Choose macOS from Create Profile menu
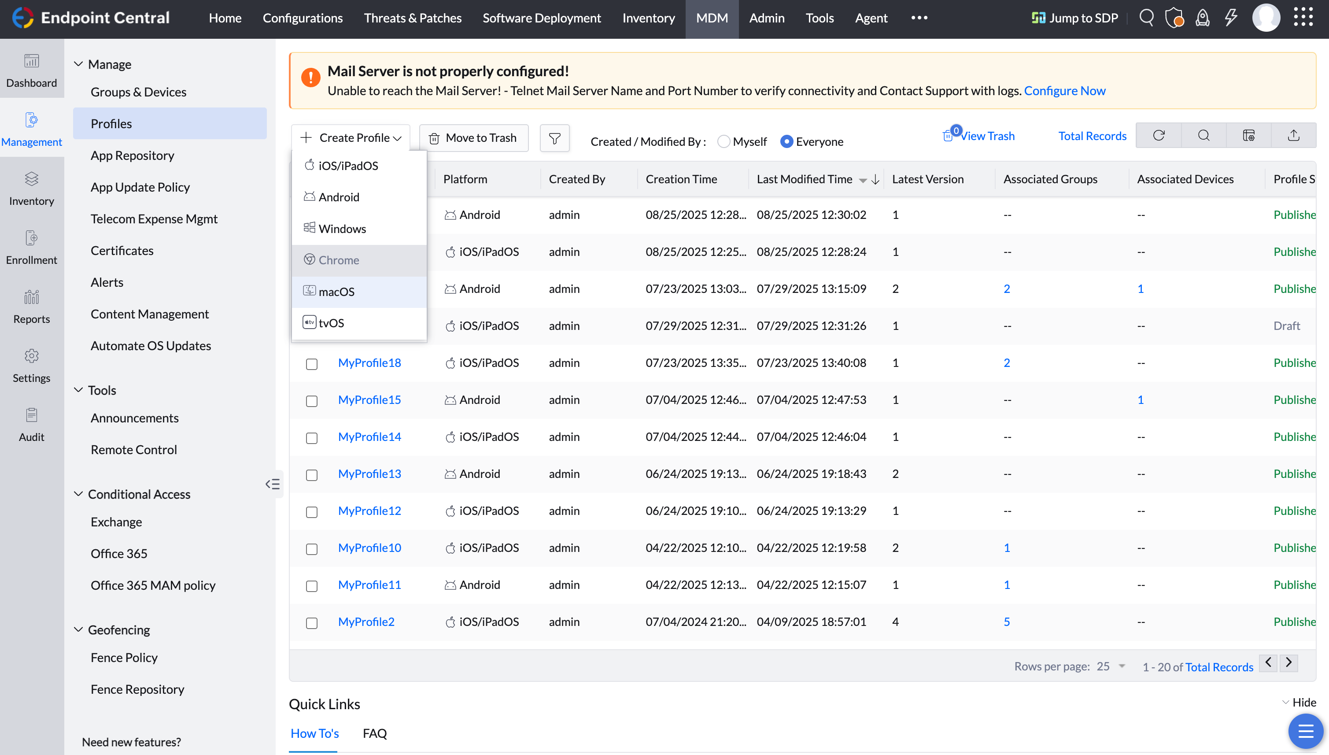The height and width of the screenshot is (755, 1329). [336, 292]
